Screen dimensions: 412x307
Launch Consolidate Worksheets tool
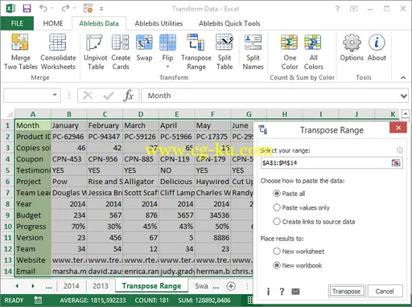point(58,51)
